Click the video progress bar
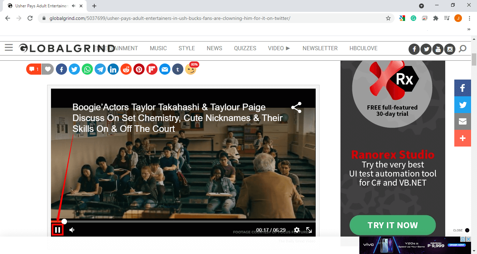This screenshot has width=477, height=254. click(x=183, y=221)
